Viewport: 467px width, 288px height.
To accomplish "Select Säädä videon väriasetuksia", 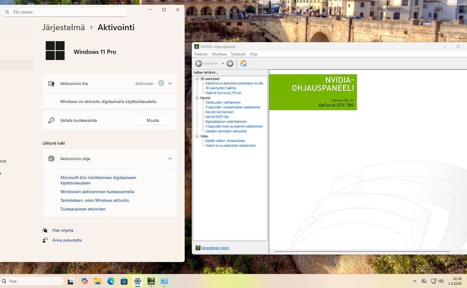I will 225,140.
